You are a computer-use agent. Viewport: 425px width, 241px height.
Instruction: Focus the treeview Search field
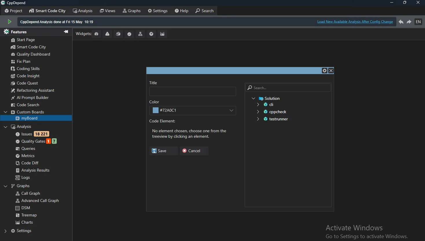click(x=288, y=88)
